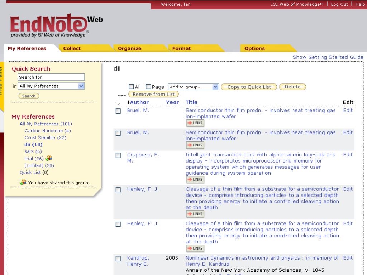367x275 pixels.
Task: Switch to the My References tab
Action: [x=27, y=48]
